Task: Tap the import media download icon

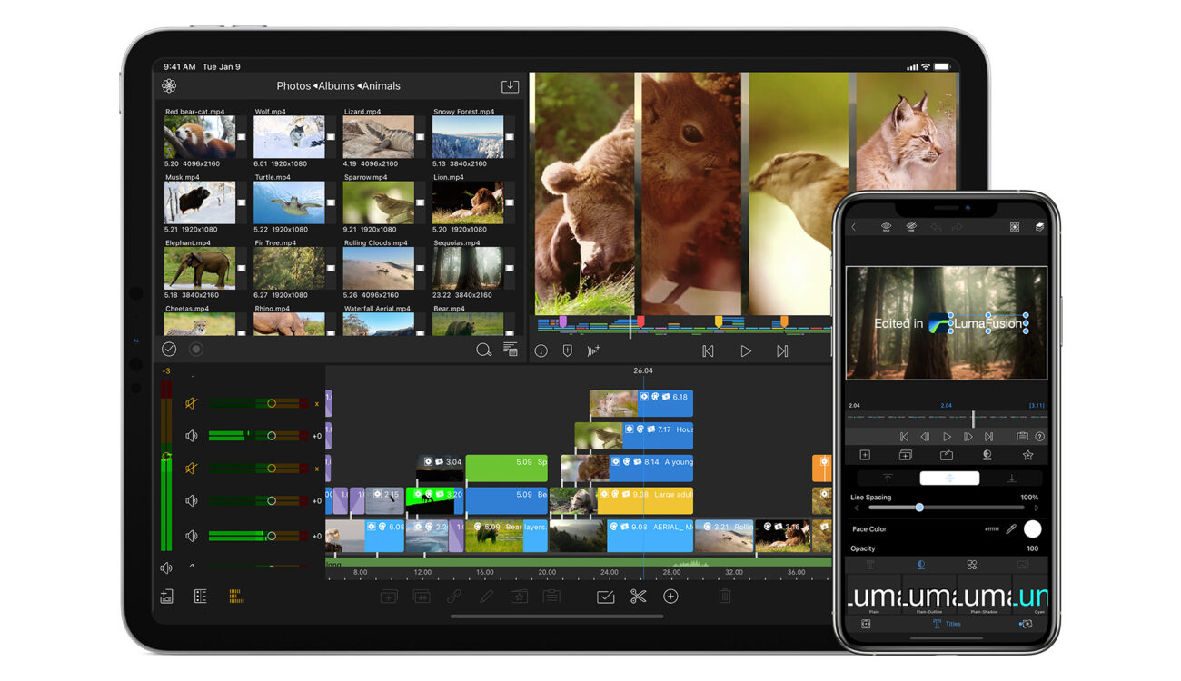Action: tap(510, 86)
